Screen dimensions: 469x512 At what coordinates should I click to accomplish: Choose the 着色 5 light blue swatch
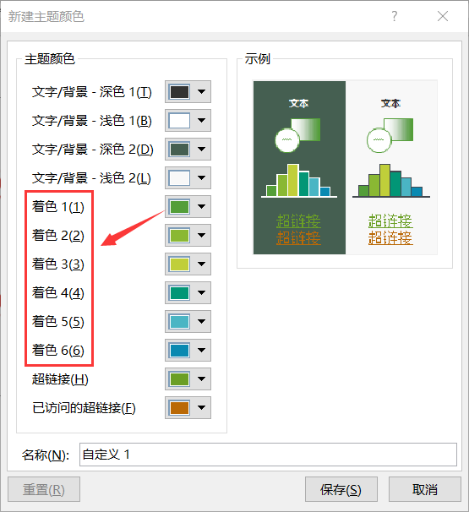point(179,322)
